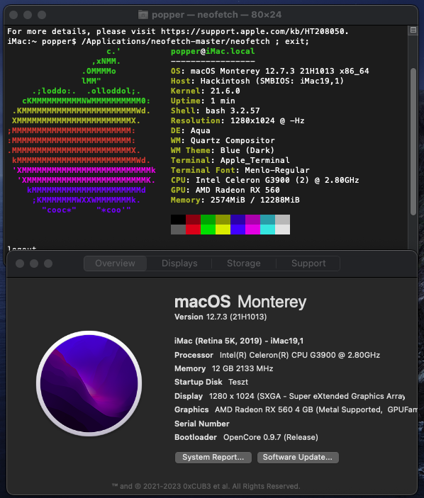Click the 'CPU: Intel Celeron G3900' line
The width and height of the screenshot is (424, 498).
click(264, 180)
